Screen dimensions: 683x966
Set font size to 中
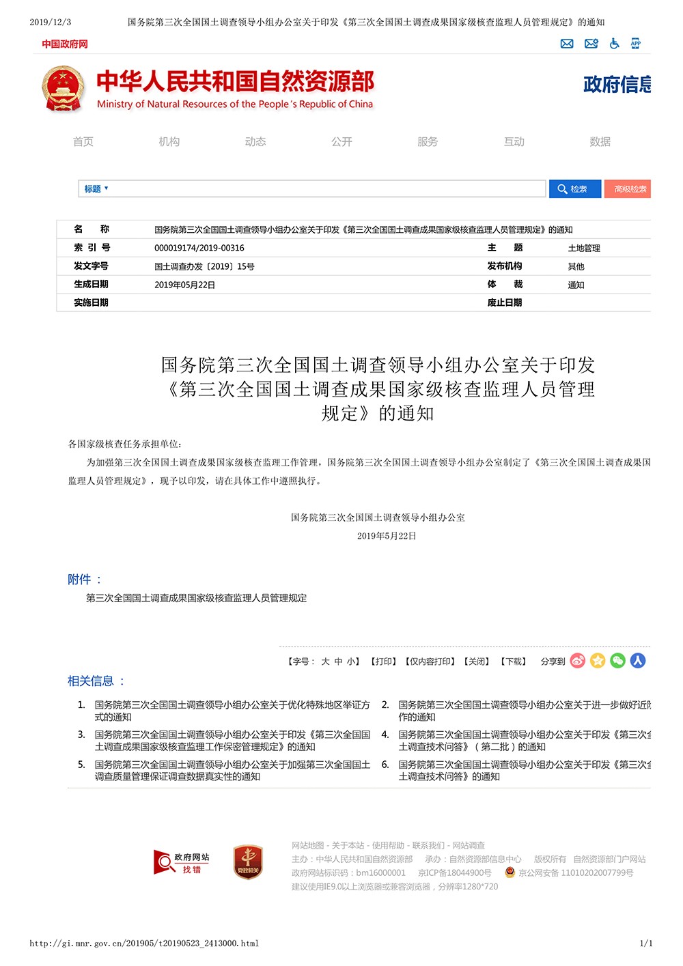(339, 662)
